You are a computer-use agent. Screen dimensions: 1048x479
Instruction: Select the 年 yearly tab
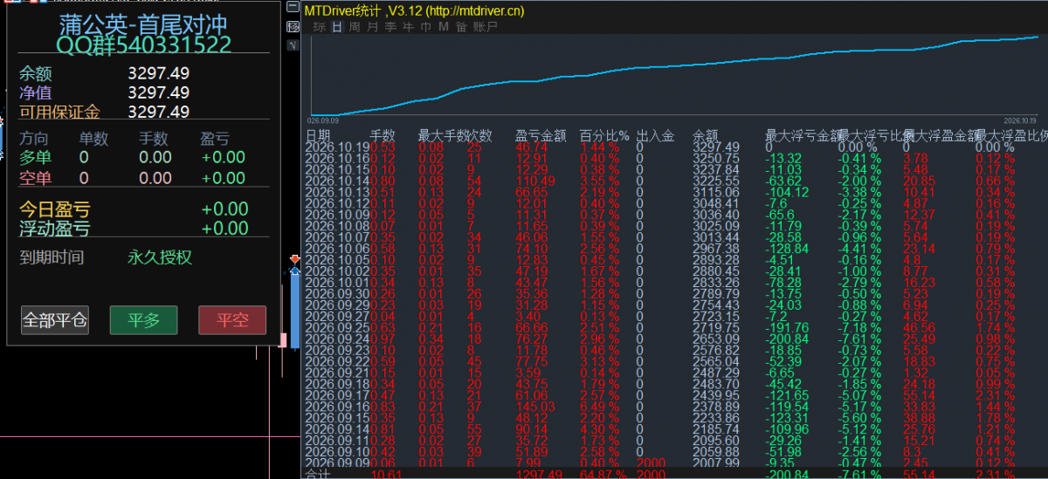tap(408, 27)
